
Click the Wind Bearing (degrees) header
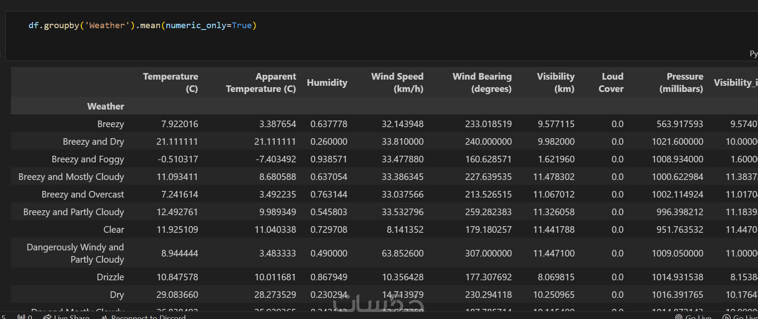(x=482, y=82)
